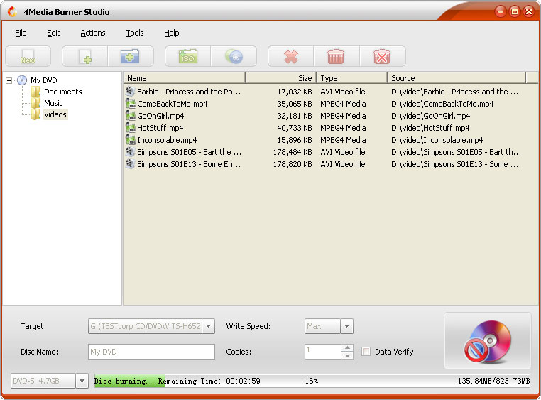The width and height of the screenshot is (541, 400).
Task: Click the Type column header
Action: point(351,78)
